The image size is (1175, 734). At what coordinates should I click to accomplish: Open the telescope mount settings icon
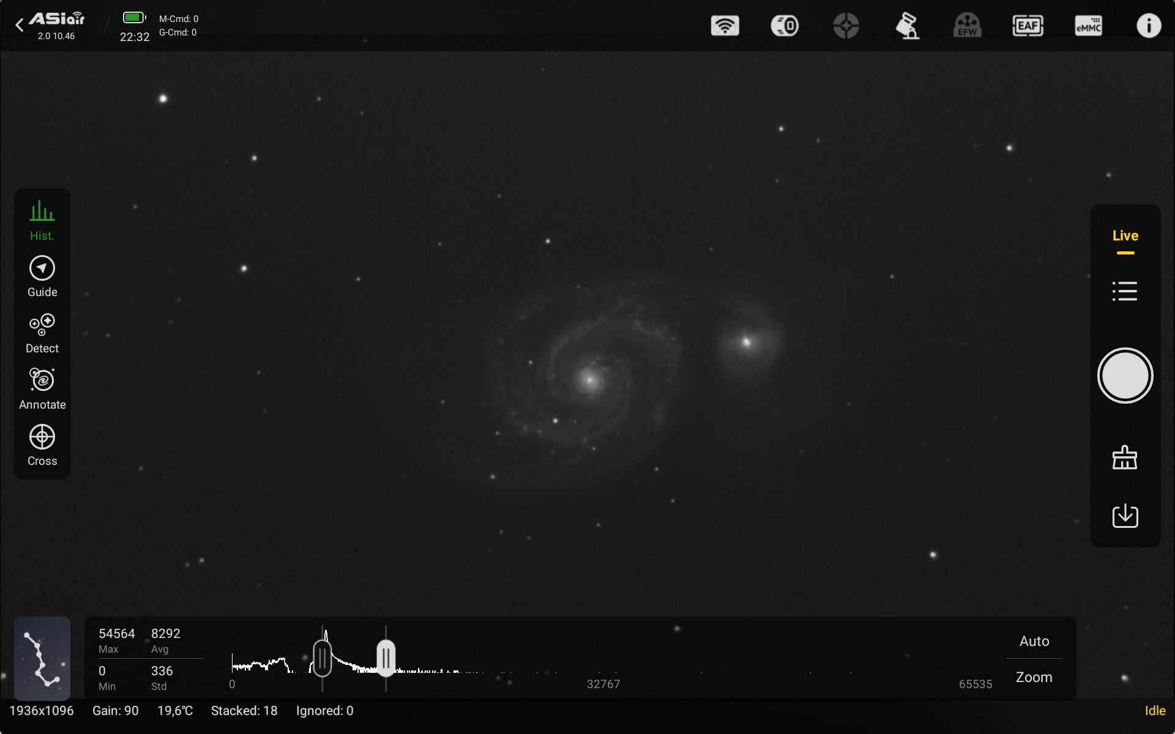[907, 26]
